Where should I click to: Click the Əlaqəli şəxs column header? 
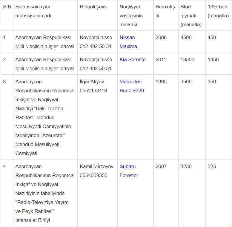click(x=93, y=7)
